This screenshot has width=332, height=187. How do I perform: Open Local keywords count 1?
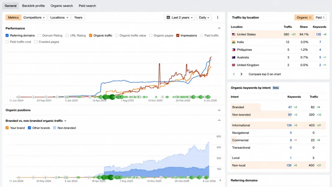click(291, 158)
